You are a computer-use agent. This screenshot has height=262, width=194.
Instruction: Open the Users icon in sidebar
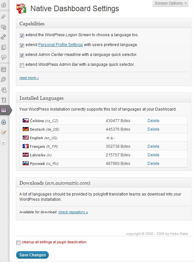tap(4, 90)
